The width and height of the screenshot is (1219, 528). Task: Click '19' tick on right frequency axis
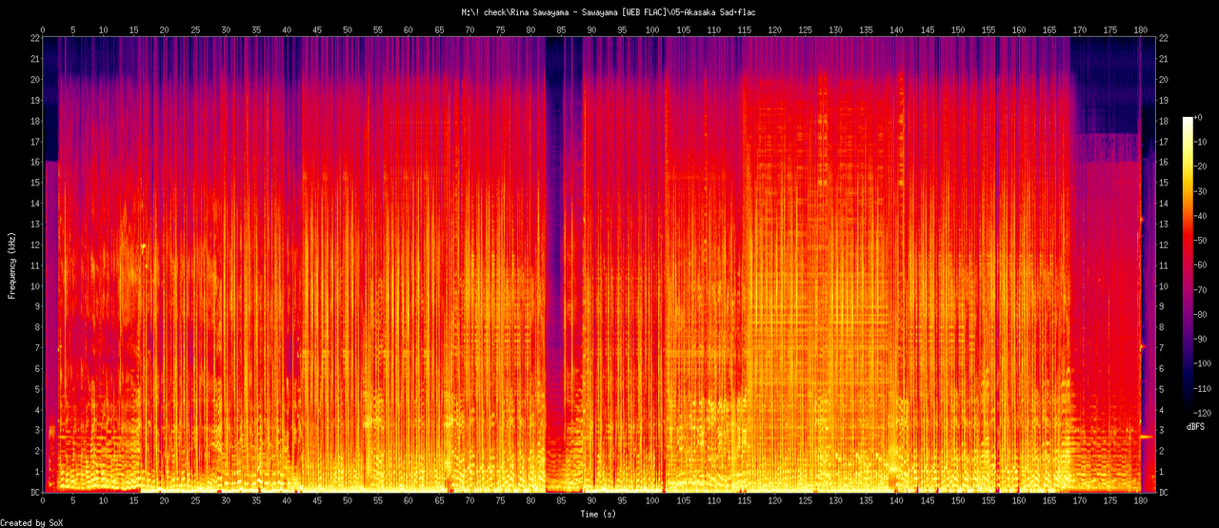1165,99
